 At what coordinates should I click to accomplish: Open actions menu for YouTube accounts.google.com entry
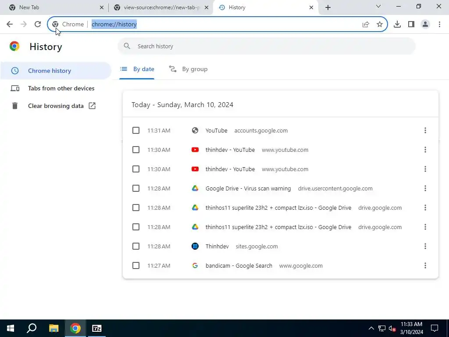pos(425,130)
